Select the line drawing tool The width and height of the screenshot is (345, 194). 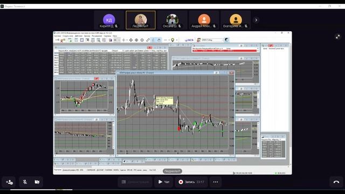(x=165, y=40)
